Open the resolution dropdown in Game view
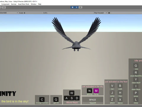The width and height of the screenshot is (142, 107). pyautogui.click(x=9, y=13)
